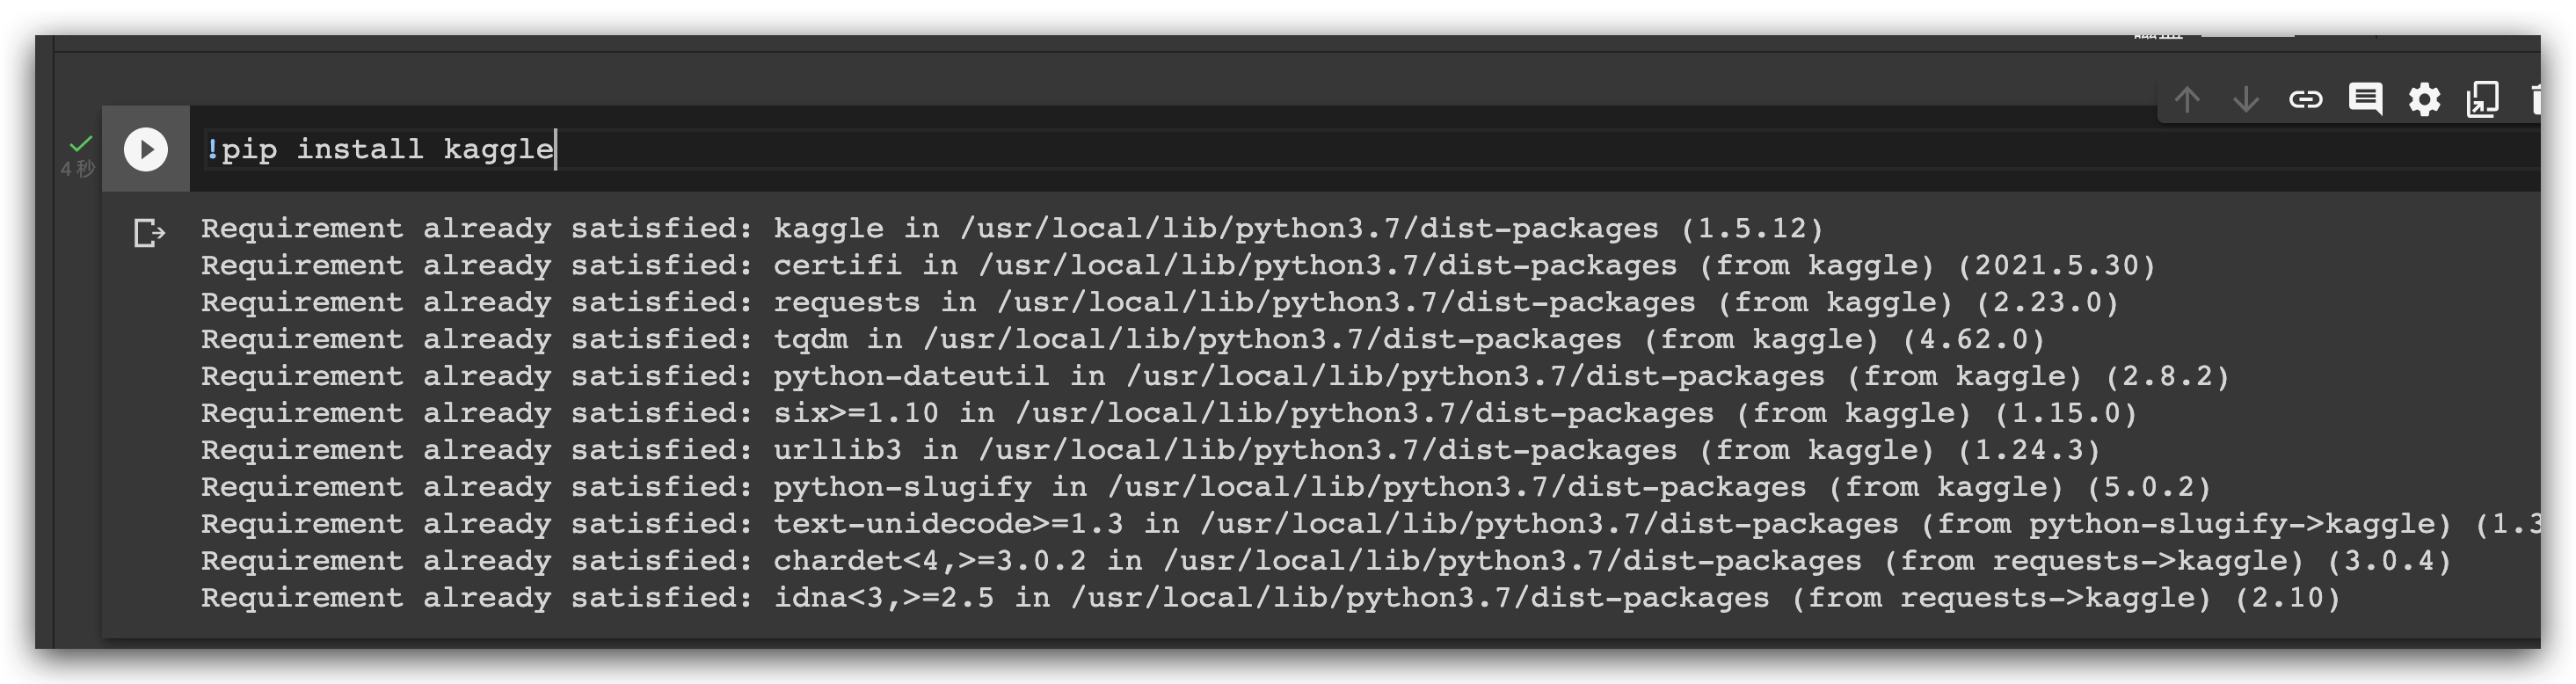Open cell editor settings gear
This screenshot has width=2576, height=684.
click(x=2424, y=99)
